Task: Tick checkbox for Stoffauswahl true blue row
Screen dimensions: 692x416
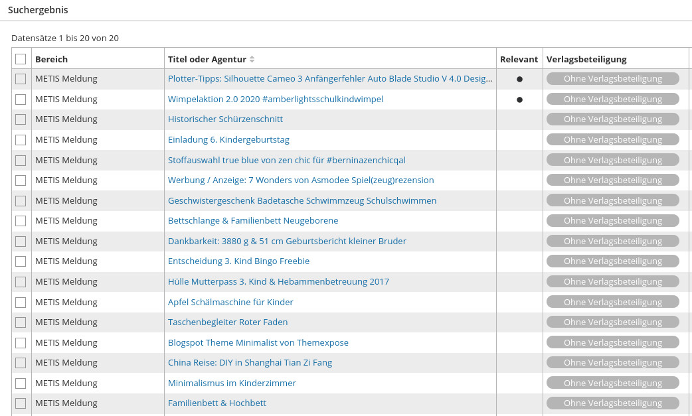Action: point(21,160)
